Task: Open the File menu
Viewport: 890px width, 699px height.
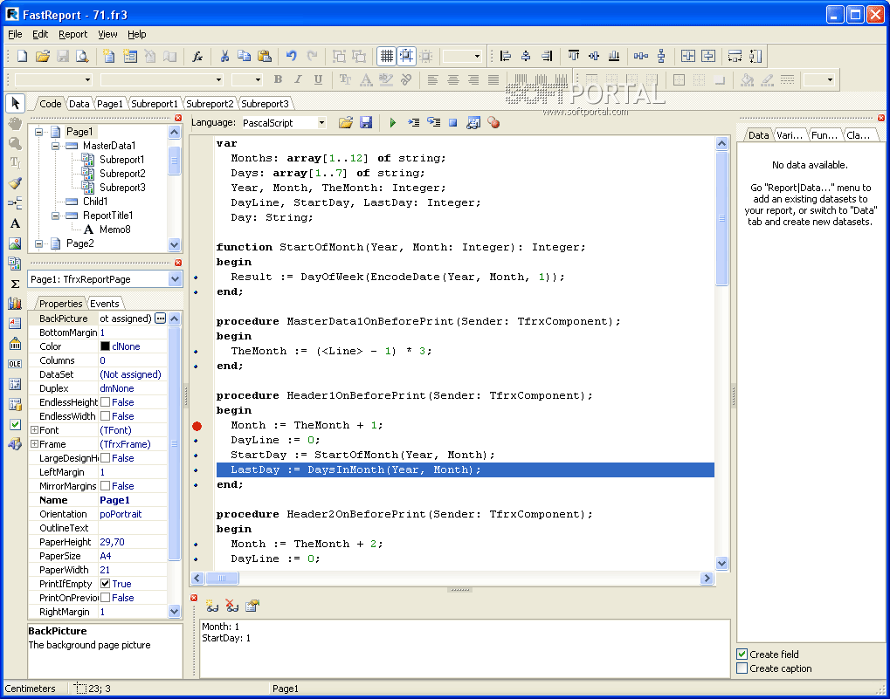Action: pyautogui.click(x=15, y=34)
